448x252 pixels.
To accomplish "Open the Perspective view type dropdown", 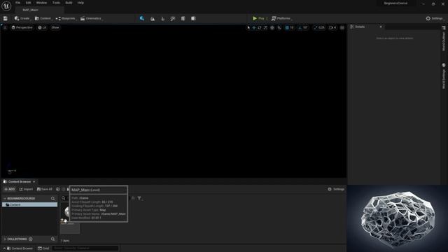I will (22, 27).
